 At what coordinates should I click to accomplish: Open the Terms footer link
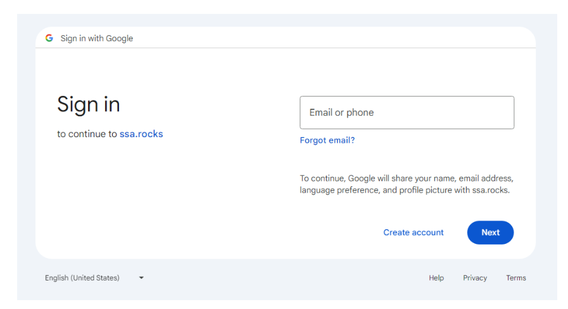(x=516, y=278)
